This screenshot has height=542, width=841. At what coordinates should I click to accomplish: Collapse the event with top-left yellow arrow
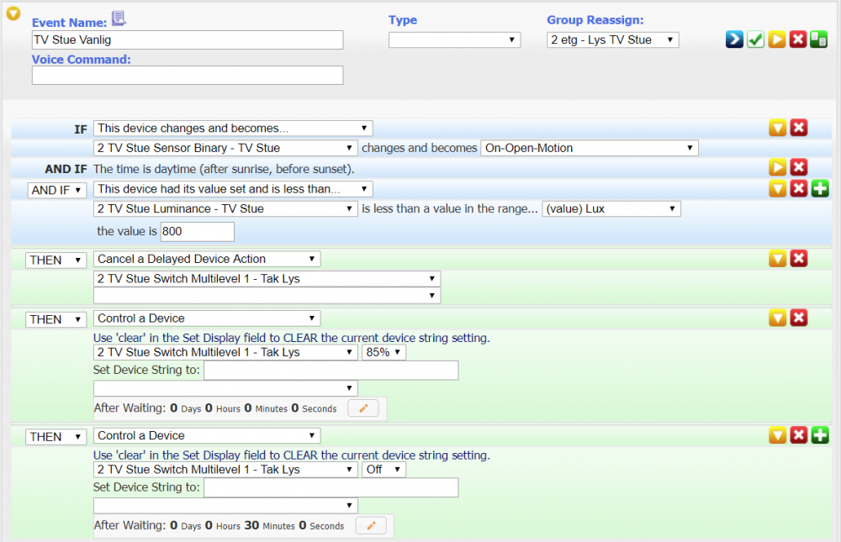(x=13, y=13)
